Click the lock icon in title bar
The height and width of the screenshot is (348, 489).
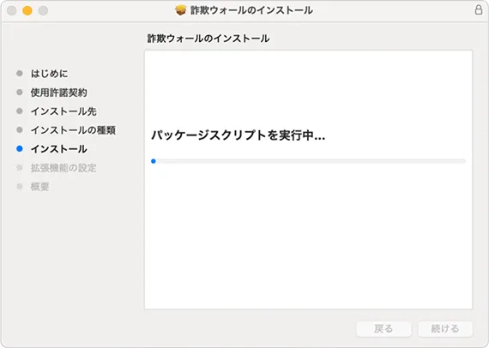point(479,10)
